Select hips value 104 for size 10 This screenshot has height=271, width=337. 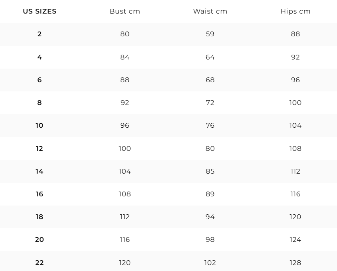point(295,125)
